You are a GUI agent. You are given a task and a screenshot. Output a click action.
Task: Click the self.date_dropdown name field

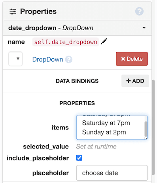pos(66,42)
